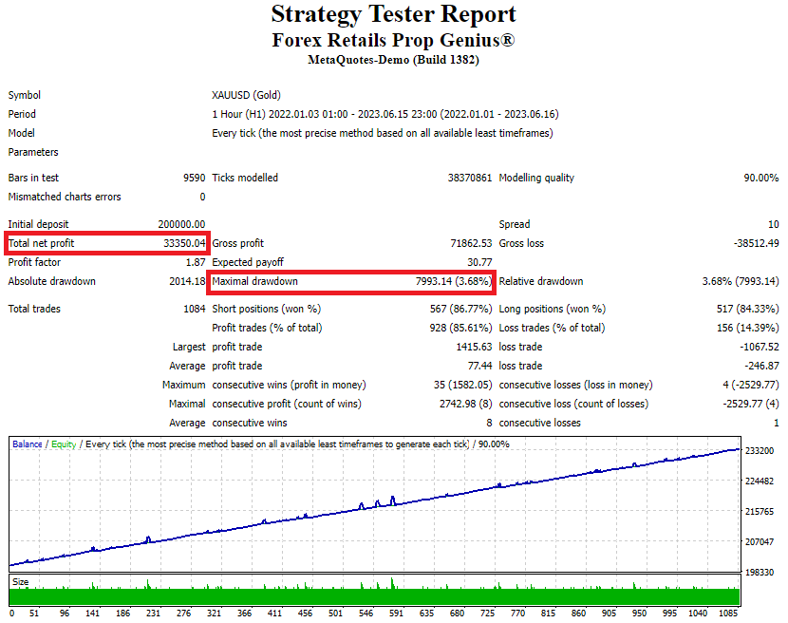788x623 pixels.
Task: Click the chart axis label 233200
Action: pyautogui.click(x=759, y=450)
